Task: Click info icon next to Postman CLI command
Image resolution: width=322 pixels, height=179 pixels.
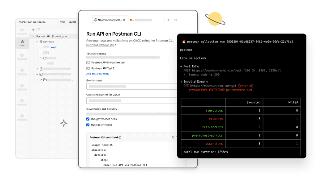Action: click(x=120, y=137)
